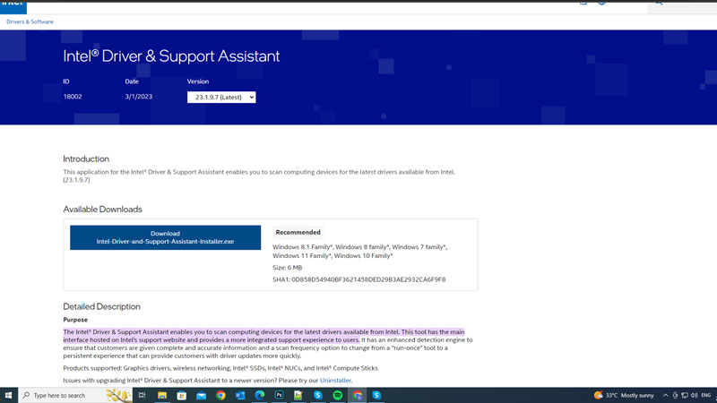Open the volume control tray icon
The width and height of the screenshot is (717, 403).
(x=694, y=395)
